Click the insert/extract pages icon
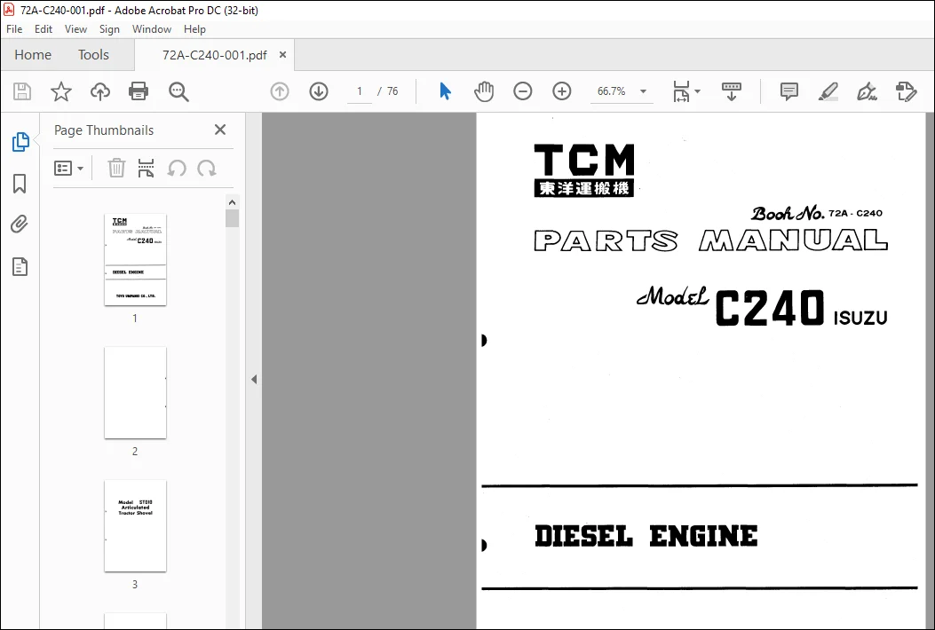The width and height of the screenshot is (935, 630). (147, 169)
